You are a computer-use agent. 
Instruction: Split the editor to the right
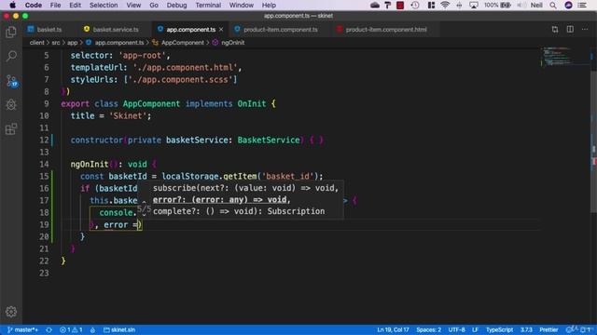point(570,29)
